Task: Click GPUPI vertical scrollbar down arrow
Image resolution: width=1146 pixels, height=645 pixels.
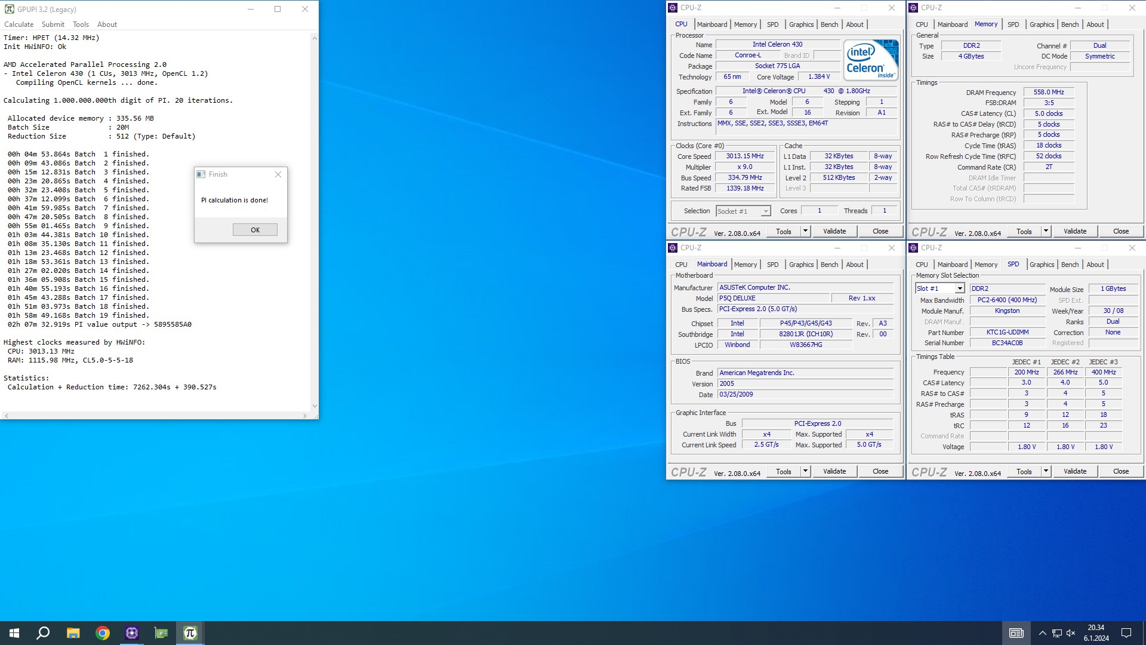Action: tap(315, 406)
